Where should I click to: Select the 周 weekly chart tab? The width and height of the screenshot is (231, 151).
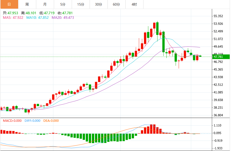pos(27,4)
